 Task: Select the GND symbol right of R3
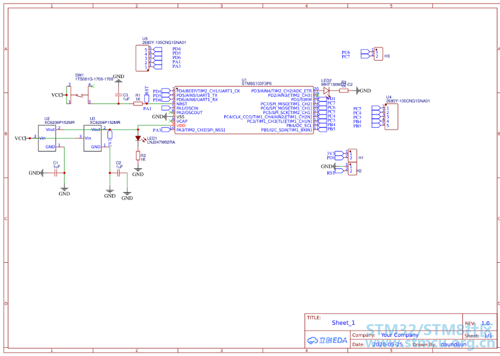click(363, 90)
